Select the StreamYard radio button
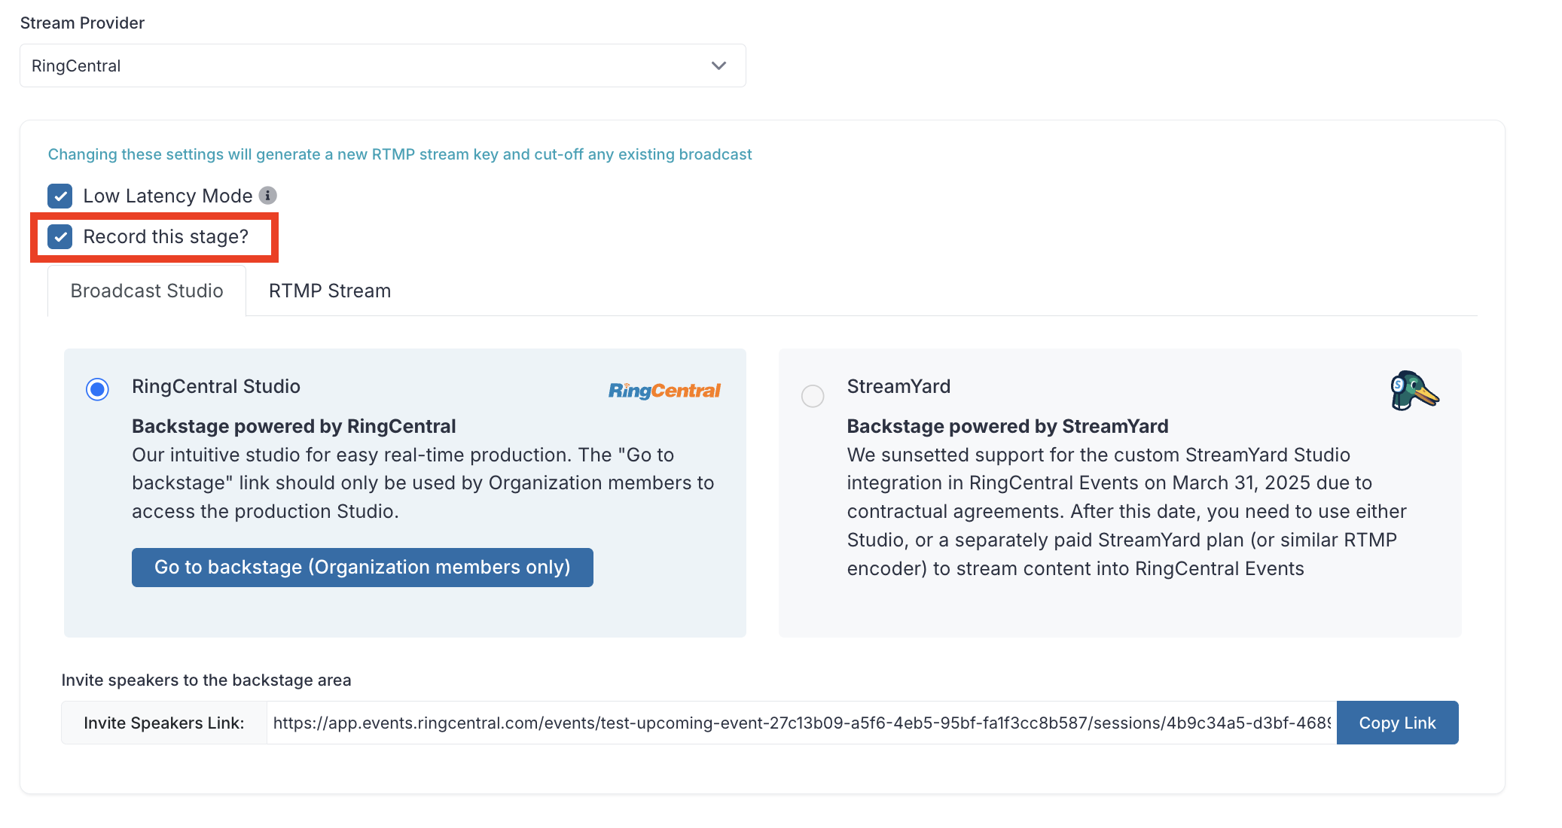Screen dimensions: 1562x828 [813, 395]
